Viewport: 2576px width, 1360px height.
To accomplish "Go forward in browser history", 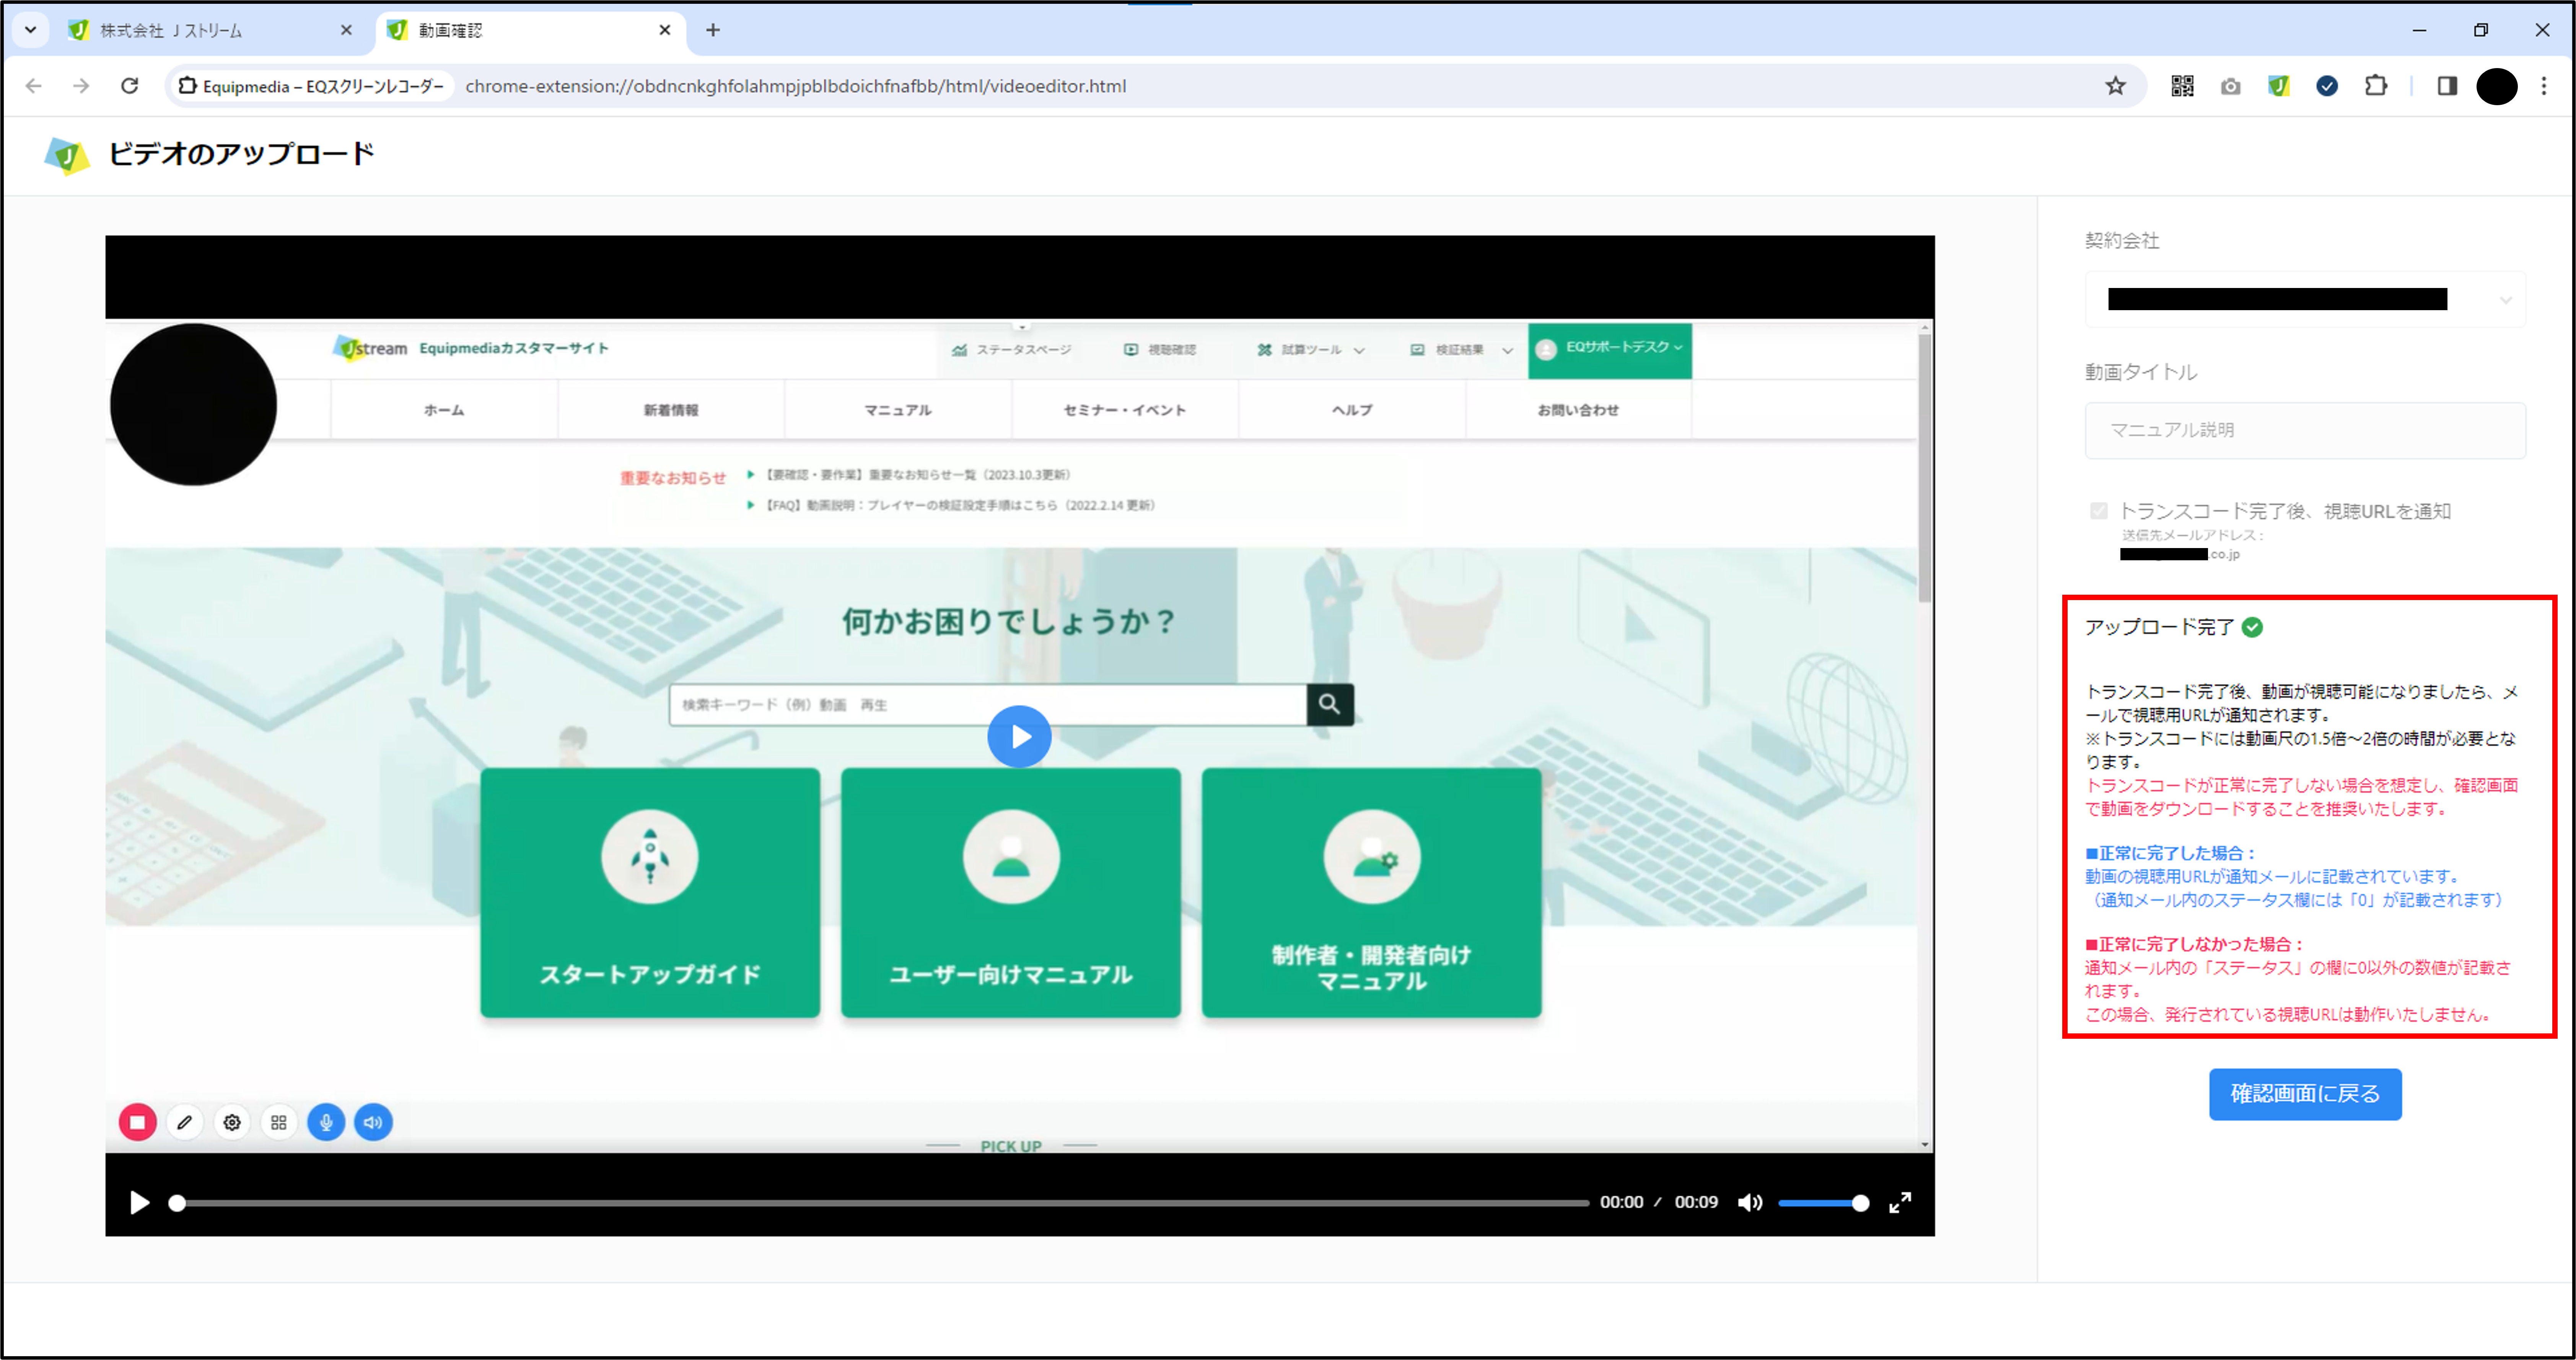I will (81, 86).
